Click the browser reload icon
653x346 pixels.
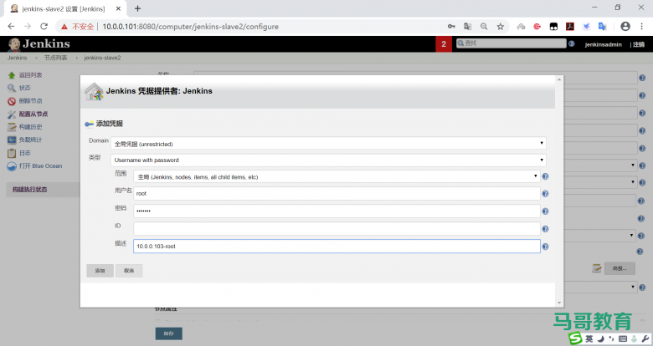tap(44, 26)
